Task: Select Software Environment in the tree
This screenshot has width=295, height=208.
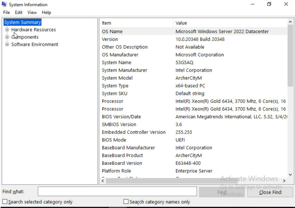Action: coord(34,45)
